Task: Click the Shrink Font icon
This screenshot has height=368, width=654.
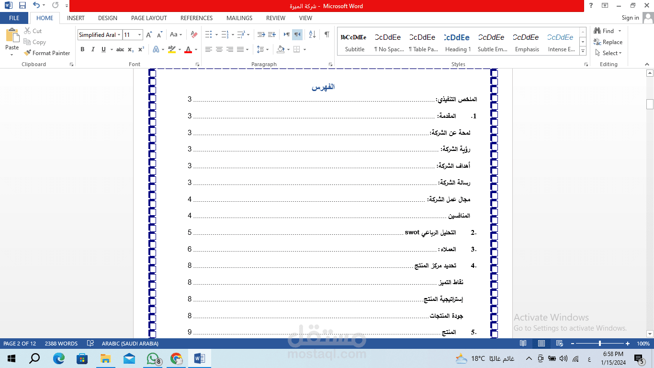Action: click(x=159, y=35)
